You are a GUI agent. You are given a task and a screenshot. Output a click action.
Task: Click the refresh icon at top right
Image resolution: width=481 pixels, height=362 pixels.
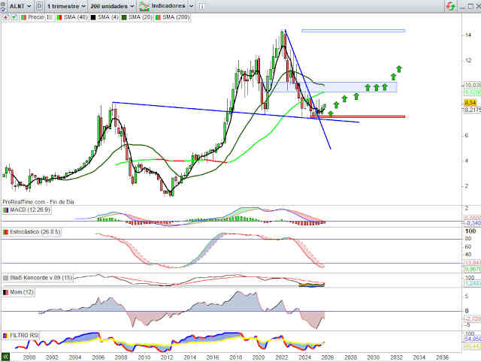(451, 5)
